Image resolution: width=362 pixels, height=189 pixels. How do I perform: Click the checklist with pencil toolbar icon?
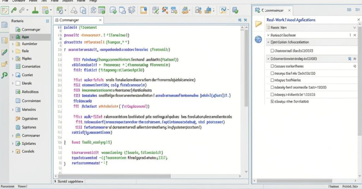click(156, 10)
